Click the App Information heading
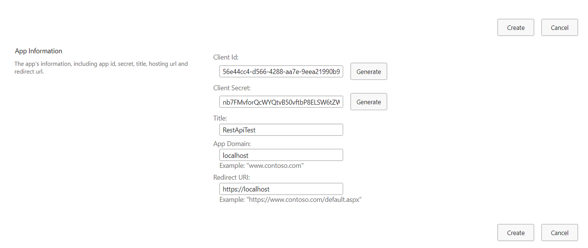 (38, 50)
